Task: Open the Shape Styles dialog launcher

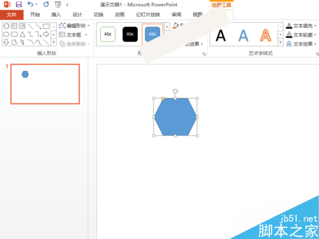Action: coord(204,54)
